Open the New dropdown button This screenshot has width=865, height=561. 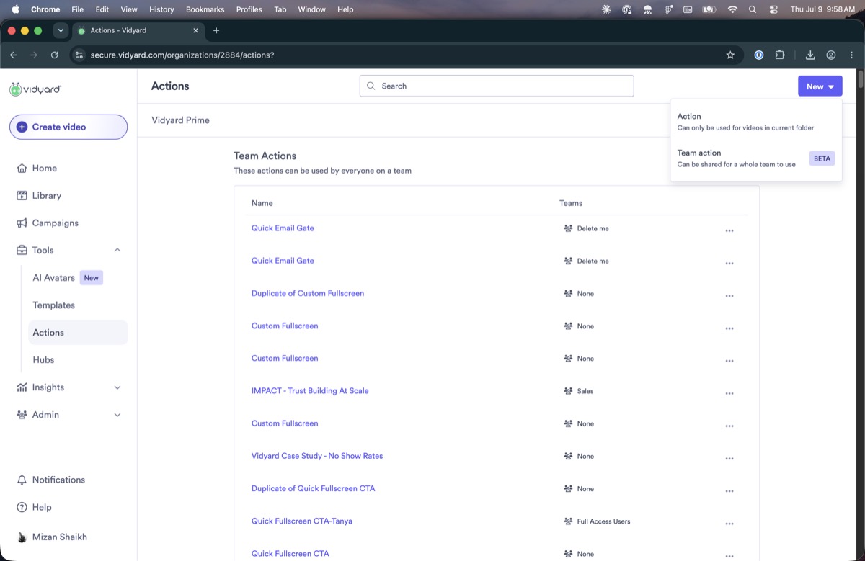tap(820, 86)
